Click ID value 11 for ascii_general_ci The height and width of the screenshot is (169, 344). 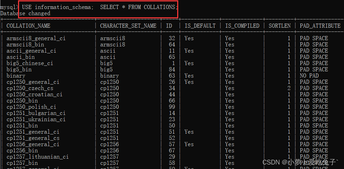click(172, 51)
